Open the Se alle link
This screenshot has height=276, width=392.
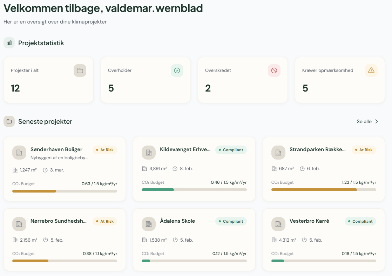click(365, 121)
